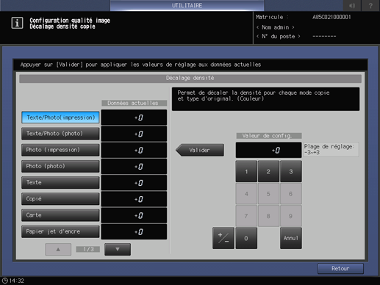Image resolution: width=380 pixels, height=285 pixels.
Task: Click the Décalage densité title bar
Action: [x=190, y=79]
